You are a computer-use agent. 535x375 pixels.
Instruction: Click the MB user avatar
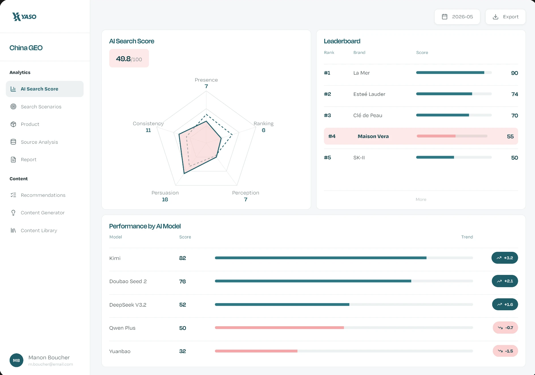point(17,360)
